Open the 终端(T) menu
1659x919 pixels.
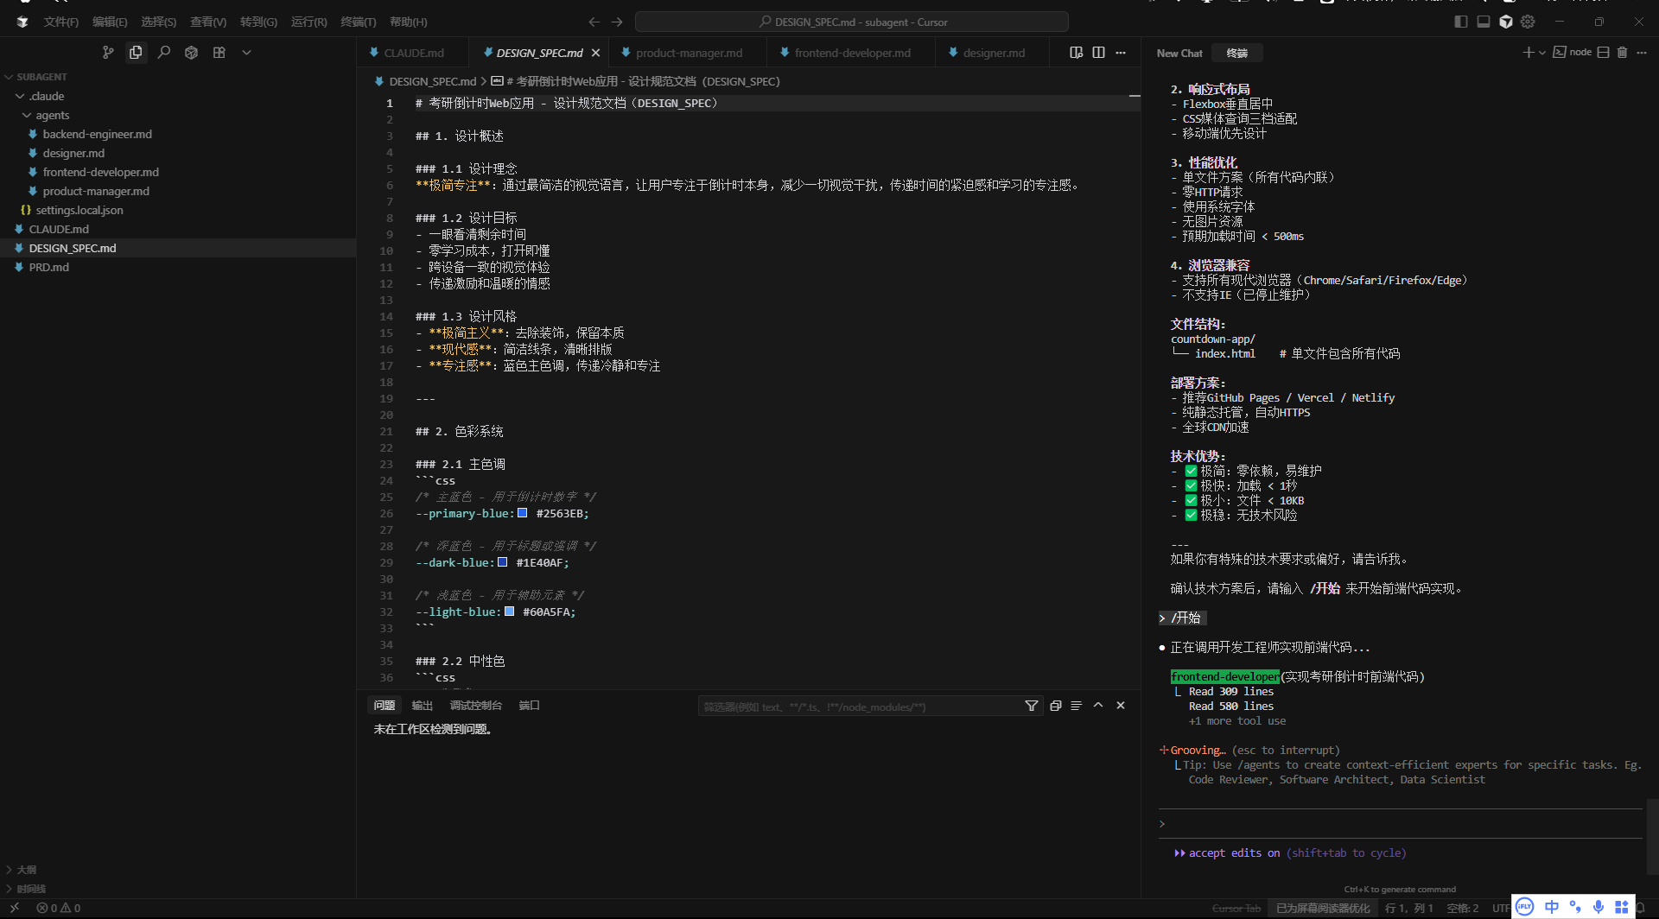358,22
